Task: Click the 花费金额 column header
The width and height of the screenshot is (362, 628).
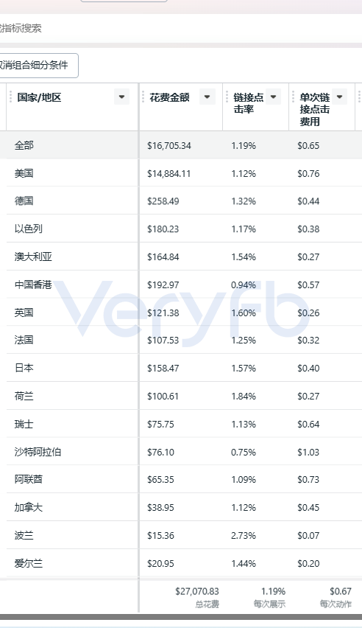Action: [170, 97]
